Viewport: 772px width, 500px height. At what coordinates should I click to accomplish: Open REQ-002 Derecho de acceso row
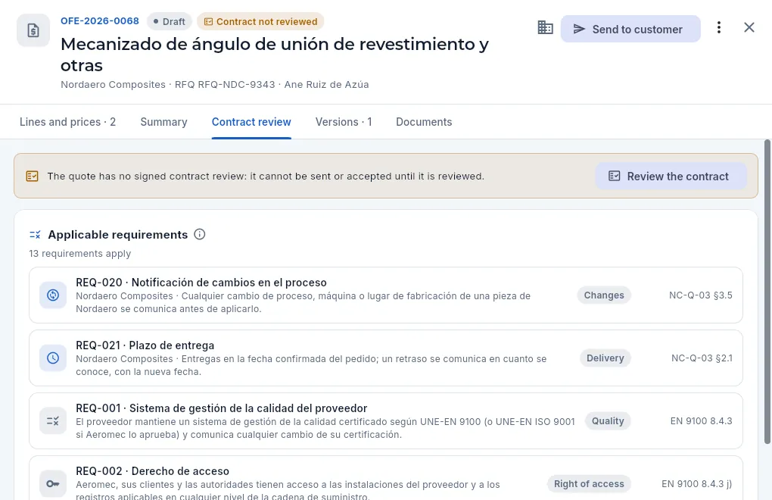coord(386,478)
